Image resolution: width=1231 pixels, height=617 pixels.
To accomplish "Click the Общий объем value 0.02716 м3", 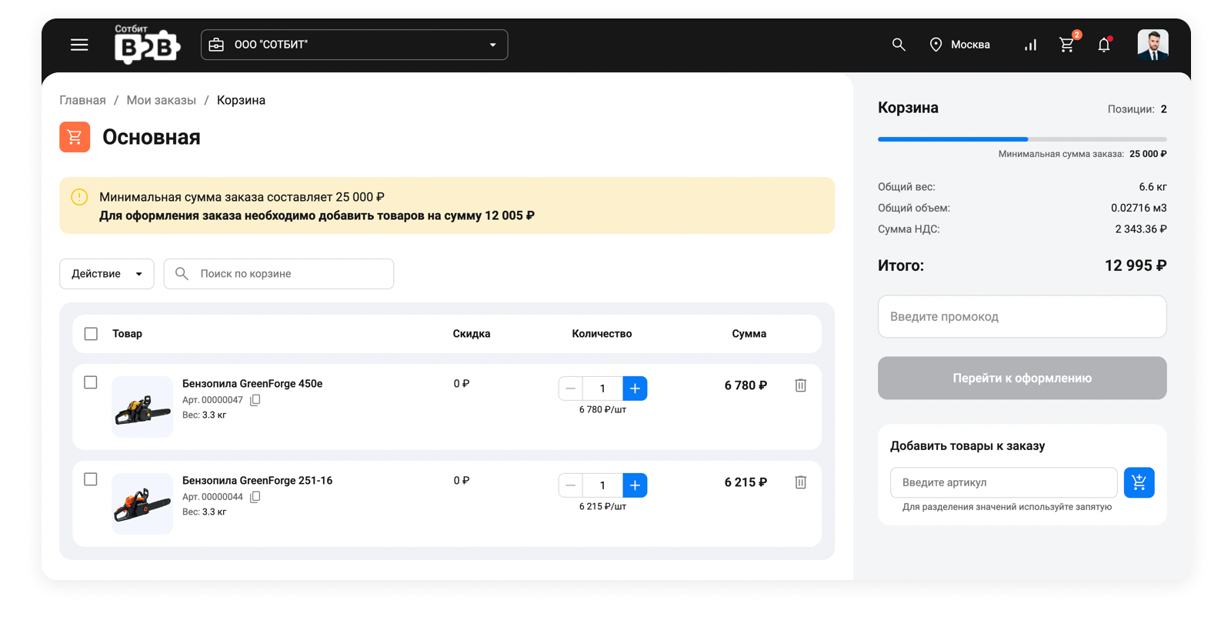I will coord(1139,208).
